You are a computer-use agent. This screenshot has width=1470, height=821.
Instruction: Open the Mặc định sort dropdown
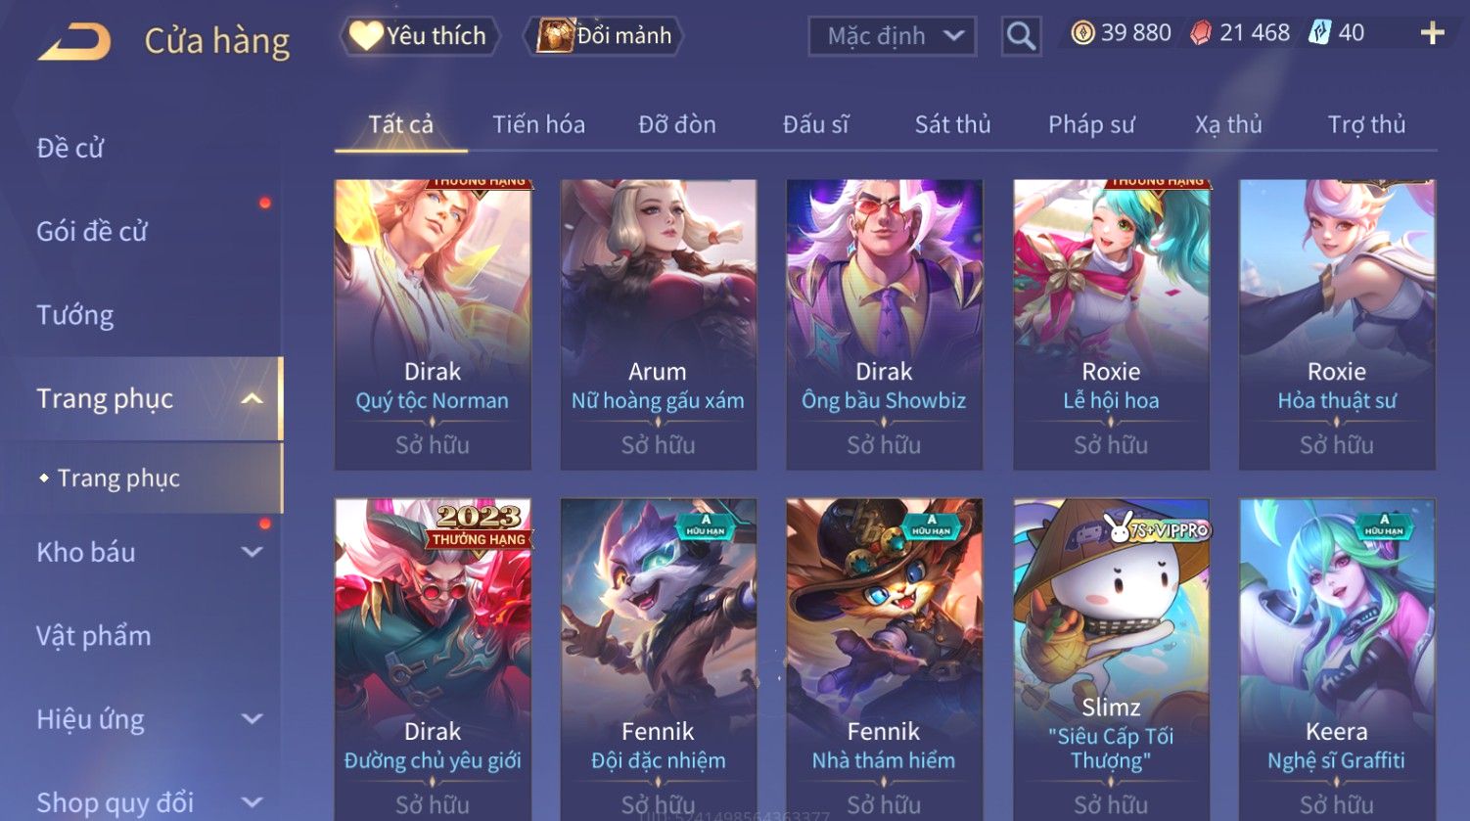(x=892, y=36)
